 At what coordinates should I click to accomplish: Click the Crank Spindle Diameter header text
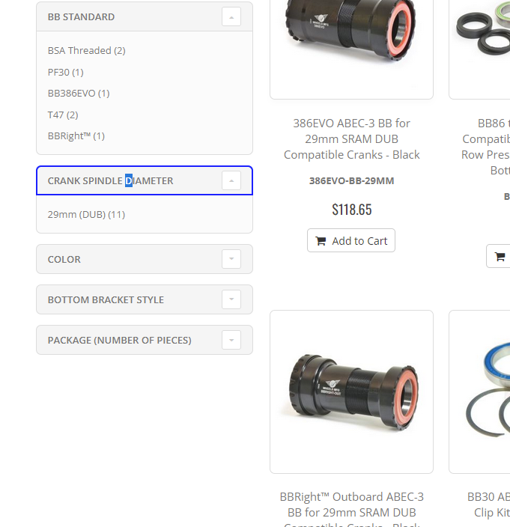point(110,181)
